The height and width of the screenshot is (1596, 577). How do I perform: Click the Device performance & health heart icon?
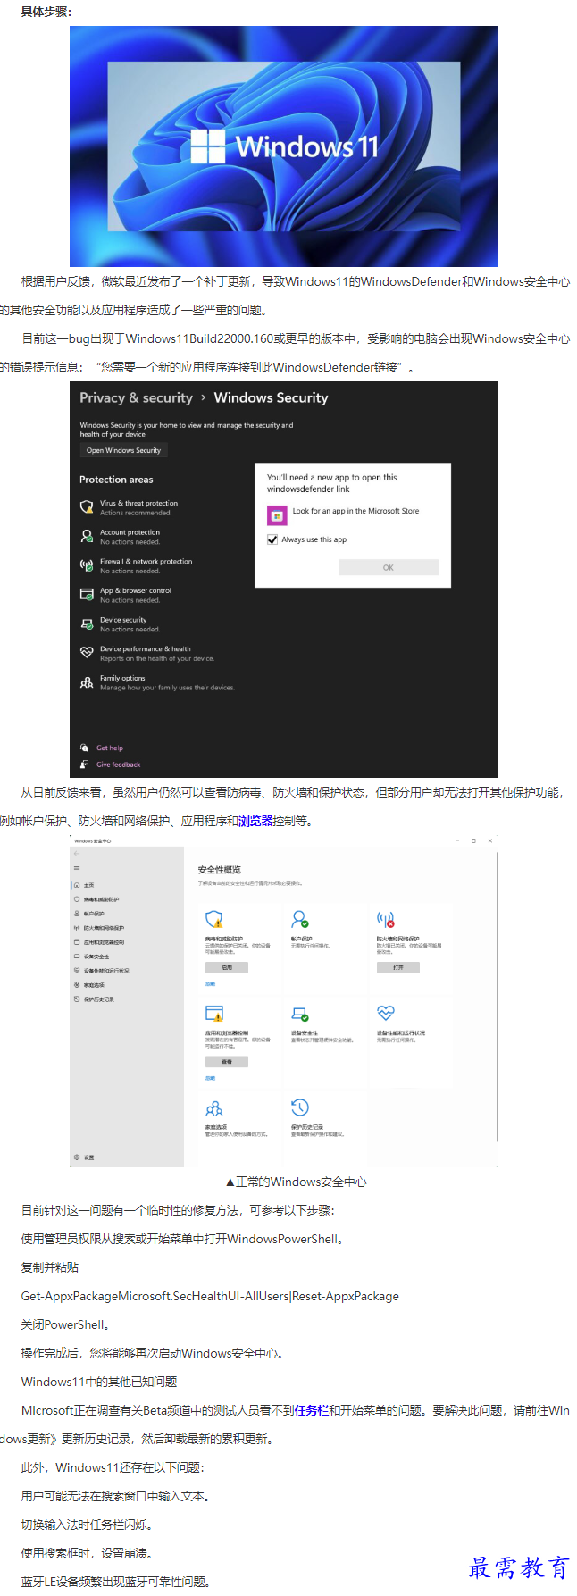click(x=87, y=653)
